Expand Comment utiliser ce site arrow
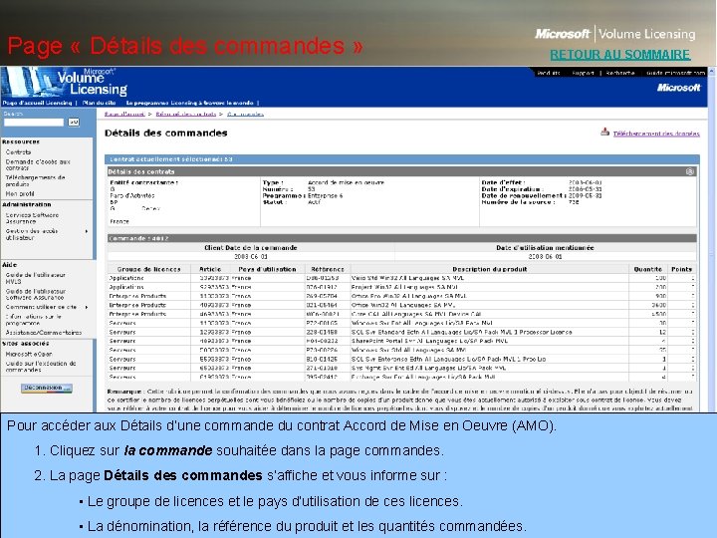717x538 pixels. tap(87, 307)
